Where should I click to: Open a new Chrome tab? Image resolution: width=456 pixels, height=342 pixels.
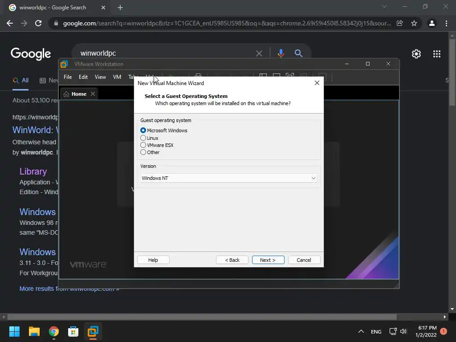tap(120, 8)
